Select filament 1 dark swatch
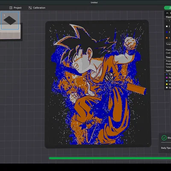This screenshot has width=171, height=171. pos(167,21)
